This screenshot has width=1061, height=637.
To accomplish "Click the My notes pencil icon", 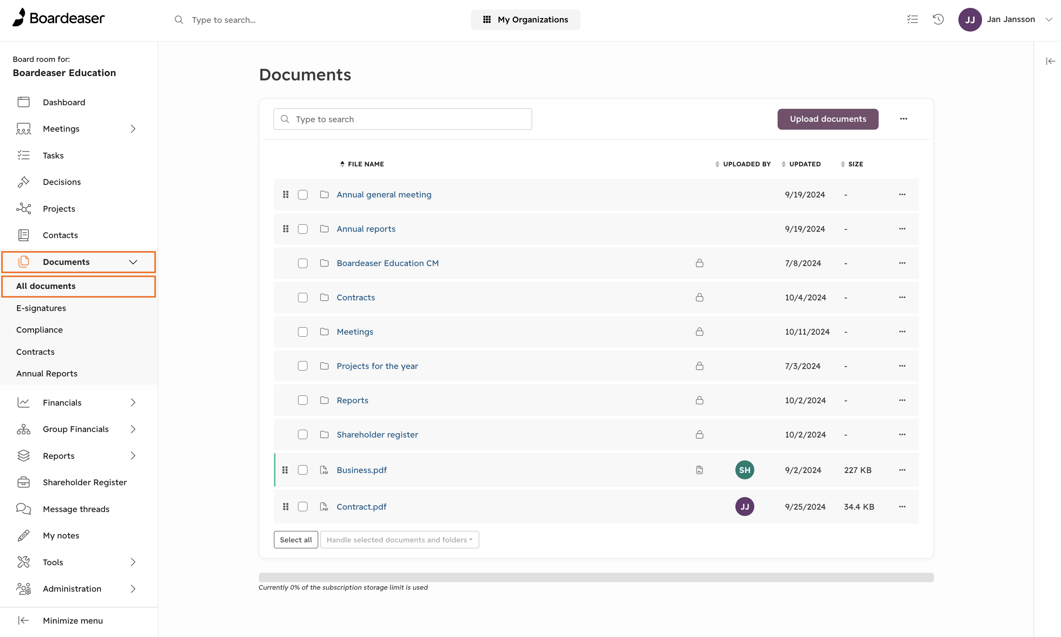I will coord(24,535).
